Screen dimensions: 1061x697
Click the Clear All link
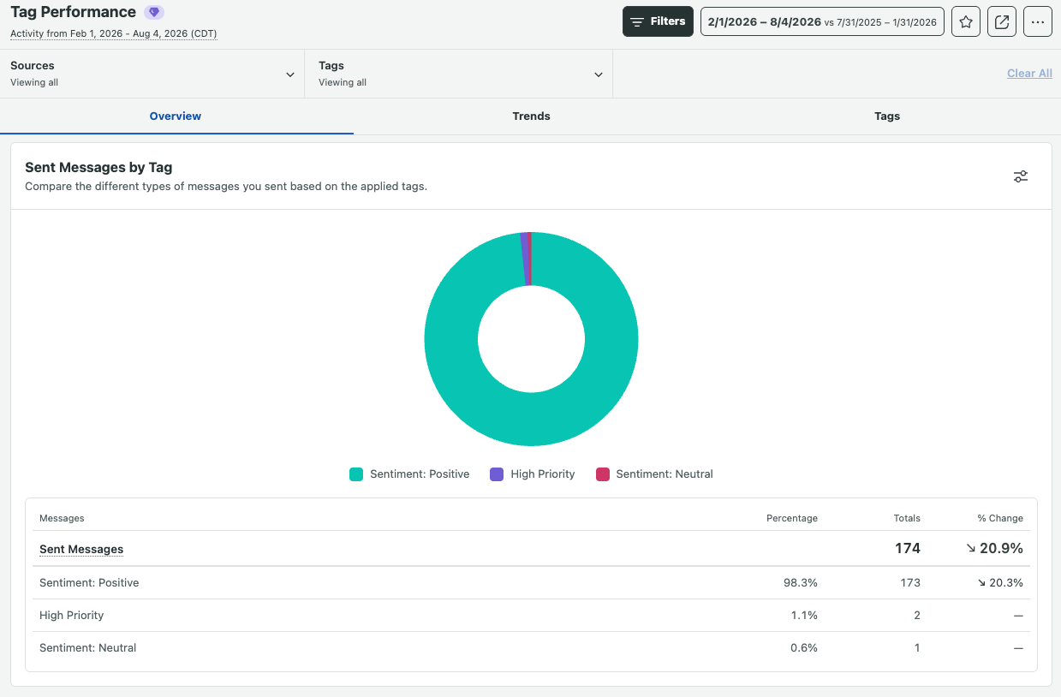pyautogui.click(x=1029, y=74)
